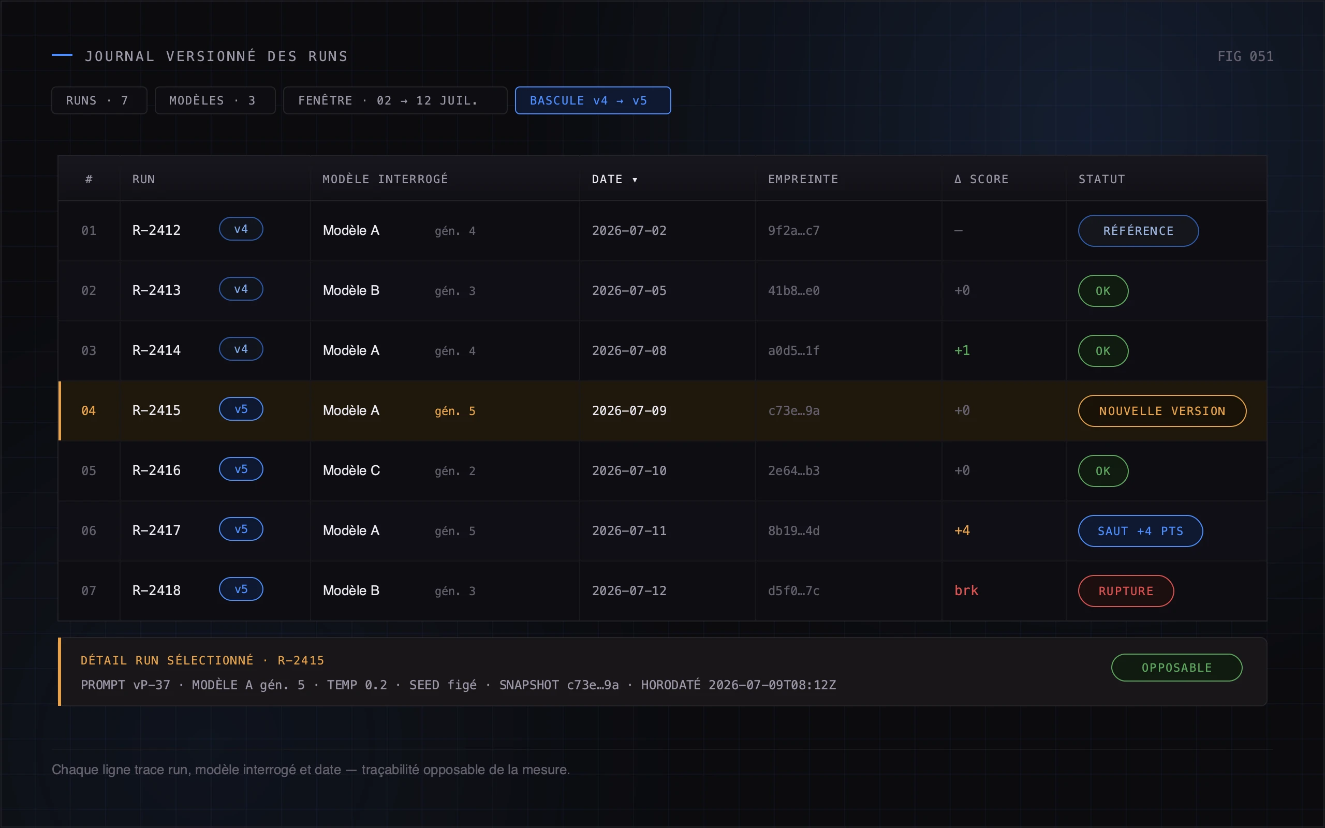Open the MODÈLES · 3 chip
This screenshot has width=1325, height=828.
[215, 100]
